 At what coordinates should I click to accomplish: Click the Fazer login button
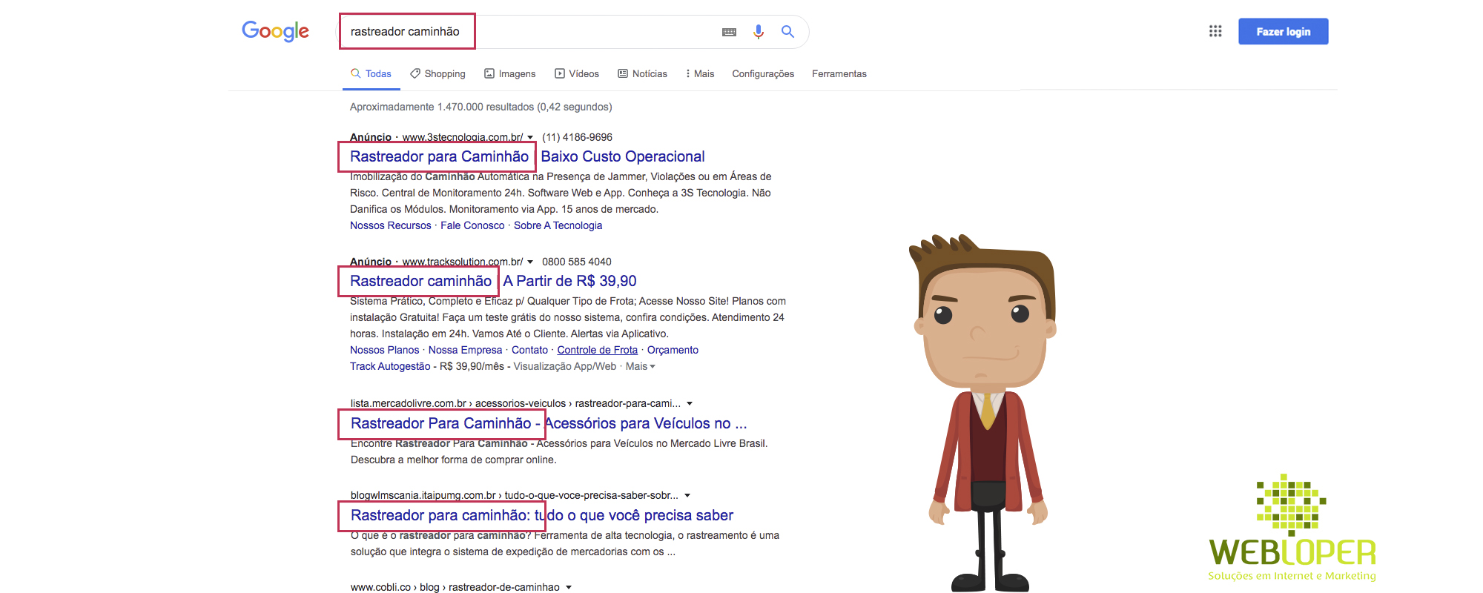tap(1283, 31)
